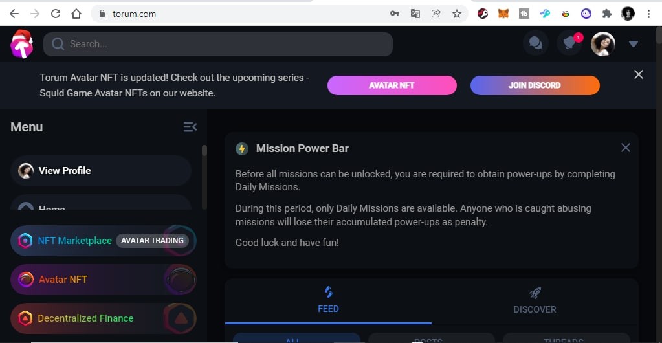Click the share page icon in address bar

pyautogui.click(x=436, y=14)
